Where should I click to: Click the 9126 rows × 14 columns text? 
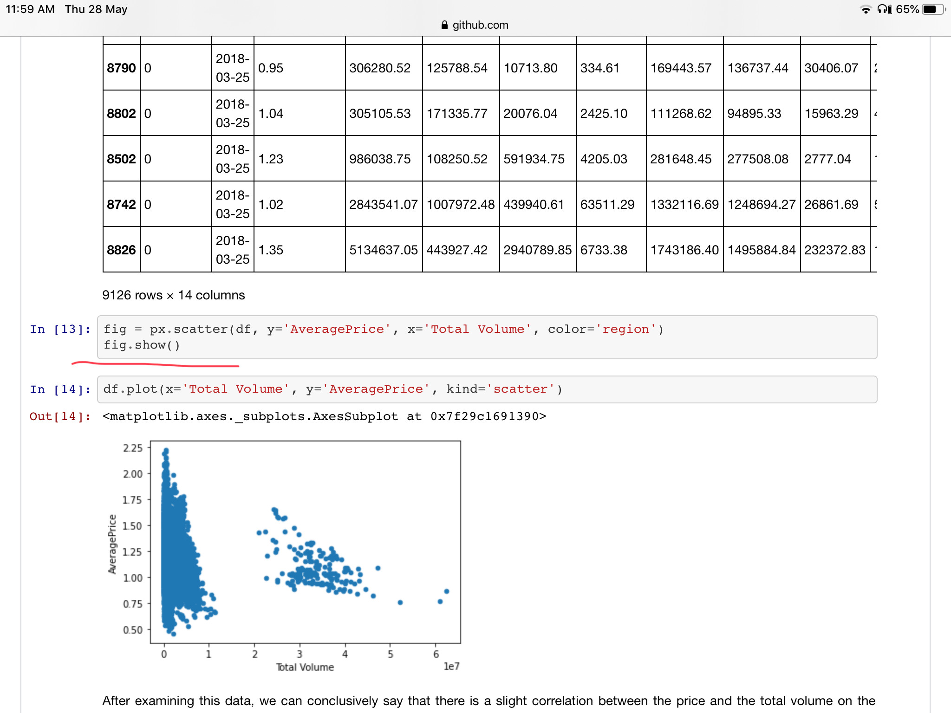[x=174, y=295]
